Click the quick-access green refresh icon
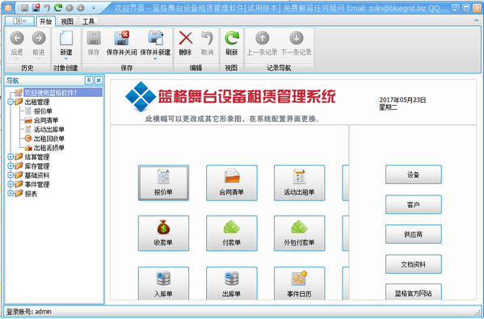This screenshot has width=484, height=319. click(x=57, y=7)
